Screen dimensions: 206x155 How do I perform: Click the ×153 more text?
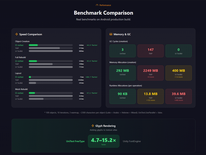(151, 100)
